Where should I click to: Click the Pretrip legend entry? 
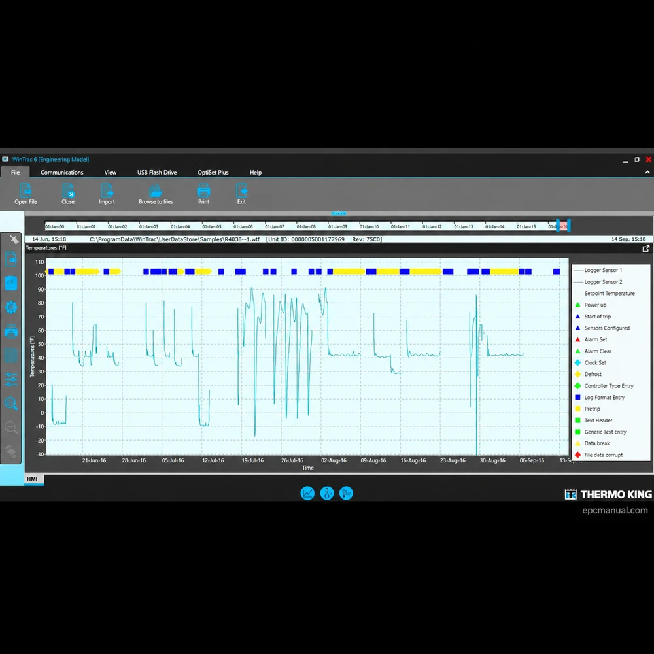click(587, 409)
